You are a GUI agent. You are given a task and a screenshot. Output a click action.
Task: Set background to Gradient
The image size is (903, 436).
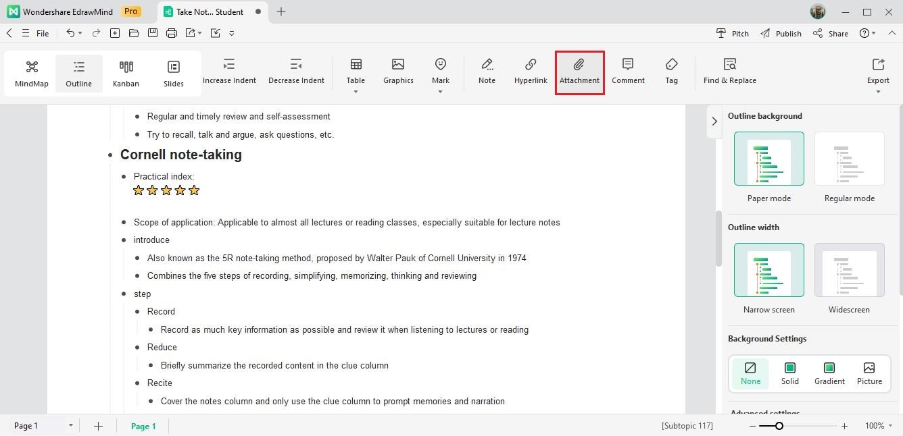[x=829, y=373]
